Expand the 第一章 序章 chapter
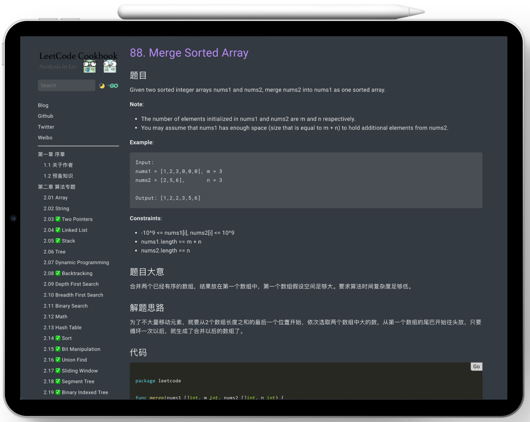Viewport: 530px width, 422px height. pyautogui.click(x=51, y=154)
